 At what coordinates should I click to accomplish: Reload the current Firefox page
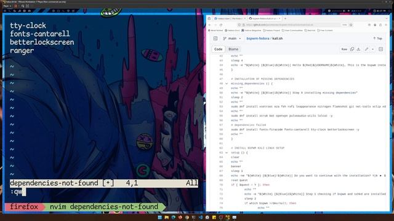point(221,25)
